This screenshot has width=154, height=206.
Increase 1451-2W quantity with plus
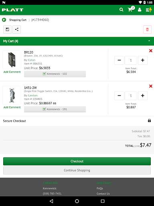pyautogui.click(x=143, y=96)
